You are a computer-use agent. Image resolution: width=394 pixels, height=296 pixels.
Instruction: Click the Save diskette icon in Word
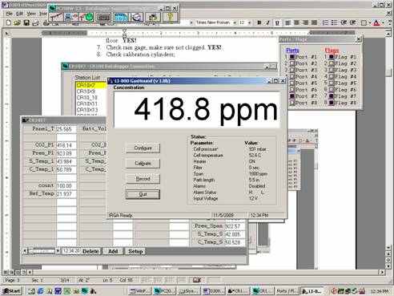click(x=26, y=23)
